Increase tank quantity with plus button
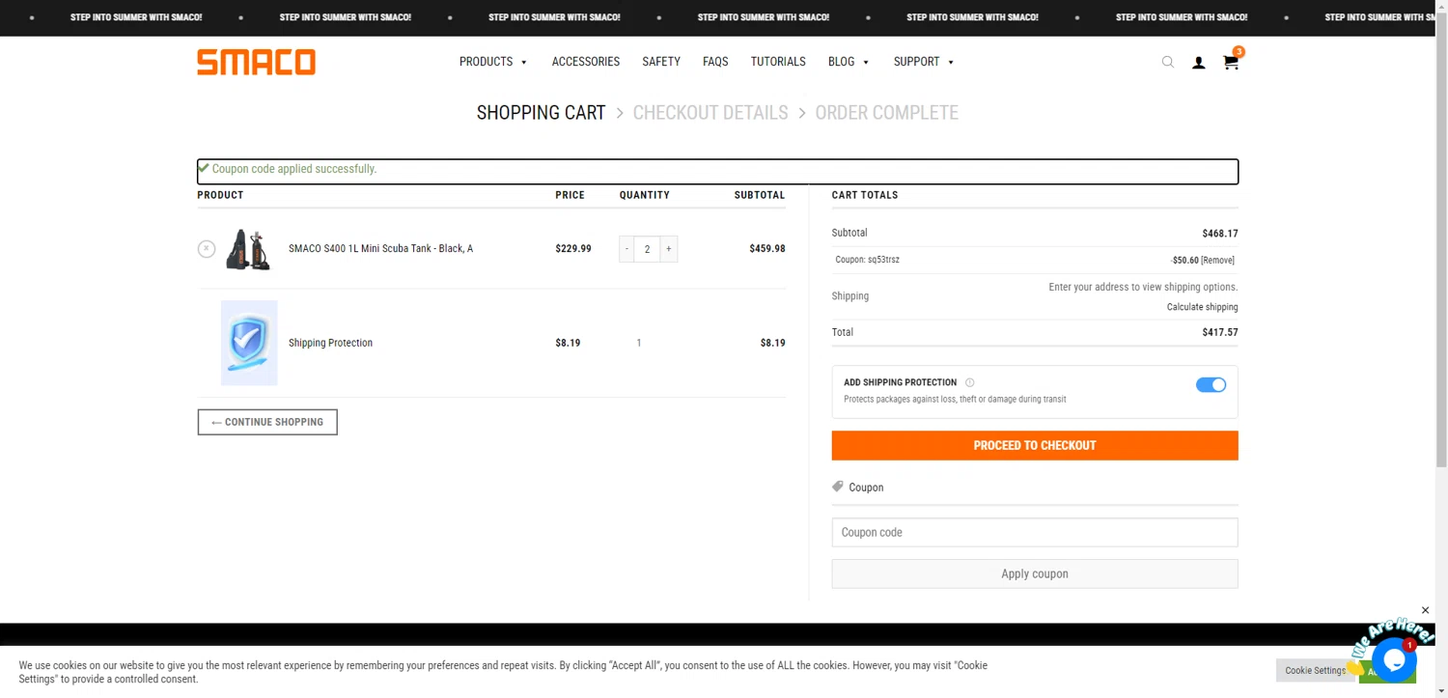The height and width of the screenshot is (698, 1448). click(669, 249)
